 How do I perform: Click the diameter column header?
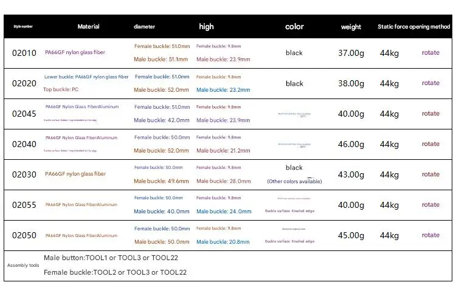pos(144,27)
